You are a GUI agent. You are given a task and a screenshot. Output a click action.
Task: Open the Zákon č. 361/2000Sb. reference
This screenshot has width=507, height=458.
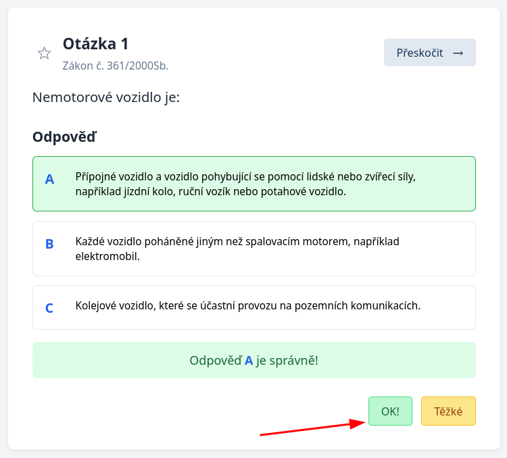click(x=115, y=66)
